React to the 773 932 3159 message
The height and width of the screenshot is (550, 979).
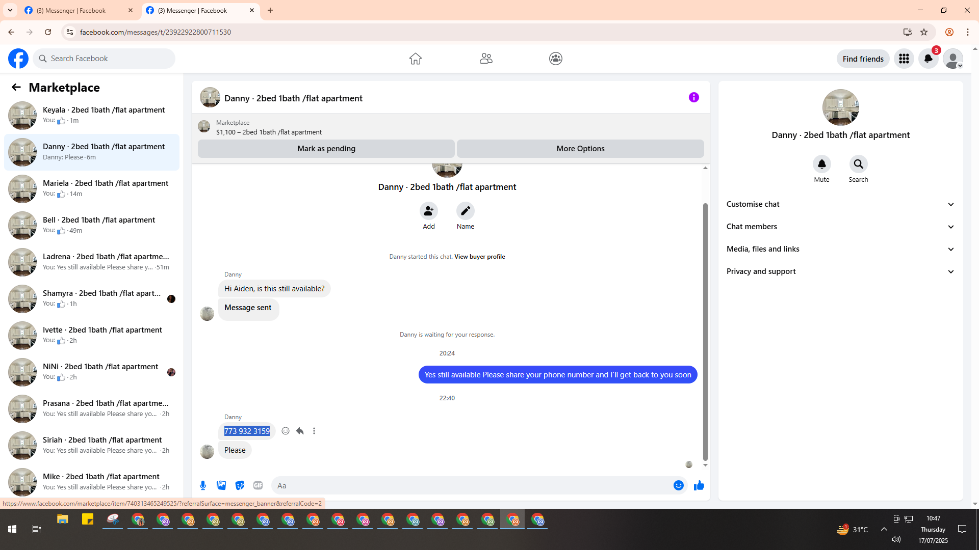click(x=286, y=431)
